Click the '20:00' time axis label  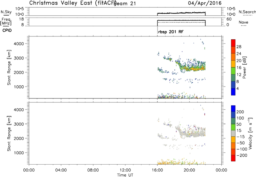click(x=189, y=170)
